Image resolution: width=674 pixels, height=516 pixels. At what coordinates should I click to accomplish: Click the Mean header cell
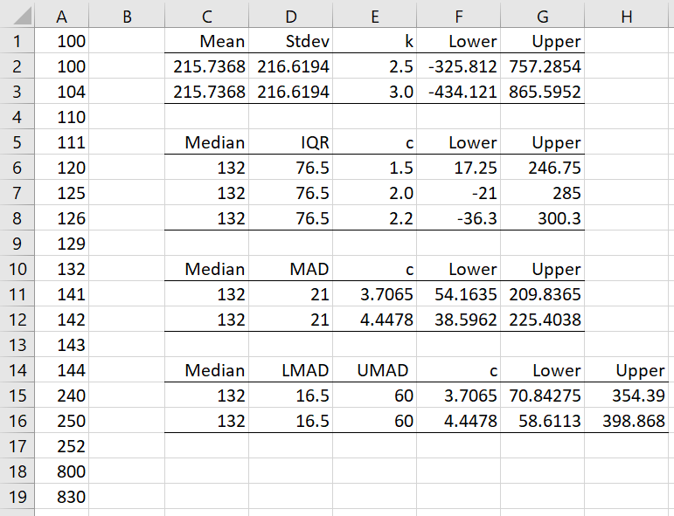207,41
